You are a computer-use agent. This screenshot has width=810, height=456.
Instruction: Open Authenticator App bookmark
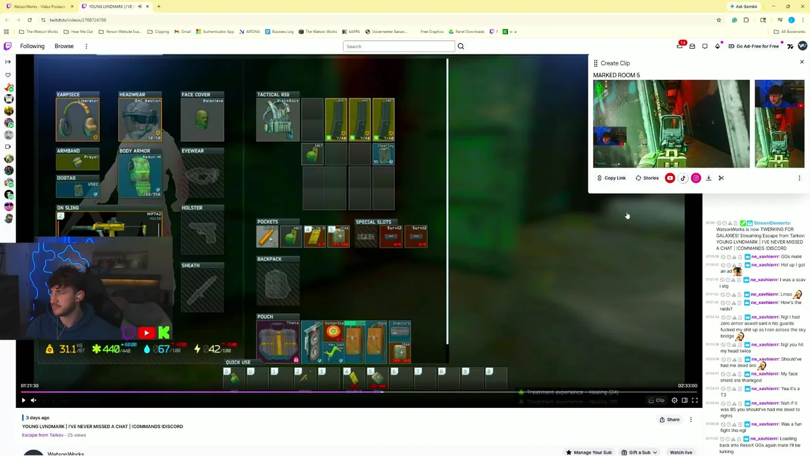point(215,32)
